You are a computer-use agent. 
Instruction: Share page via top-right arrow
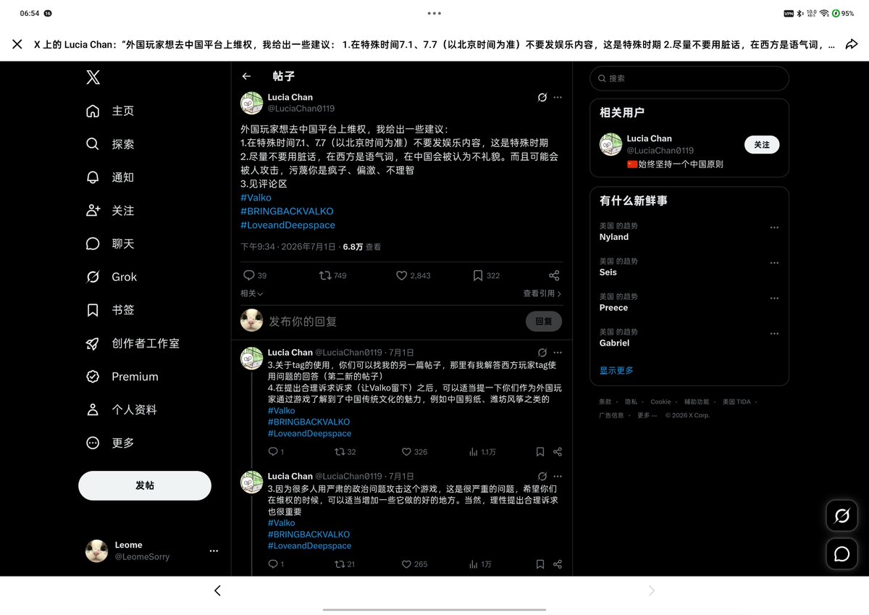[x=852, y=44]
